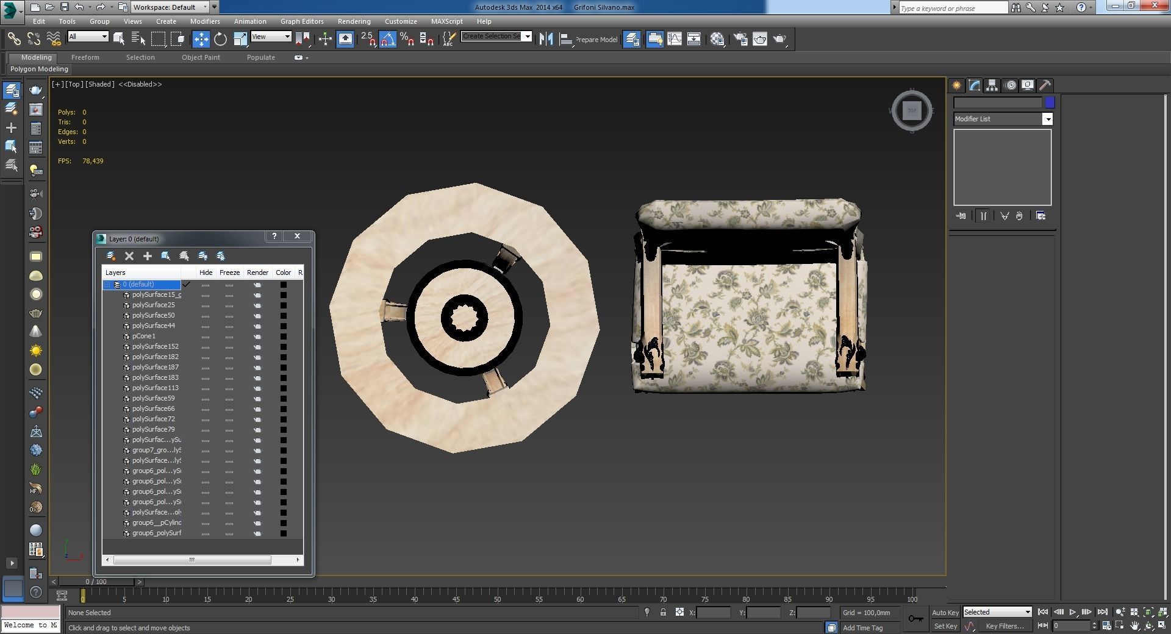1171x634 pixels.
Task: Click the Set Key button
Action: (945, 626)
